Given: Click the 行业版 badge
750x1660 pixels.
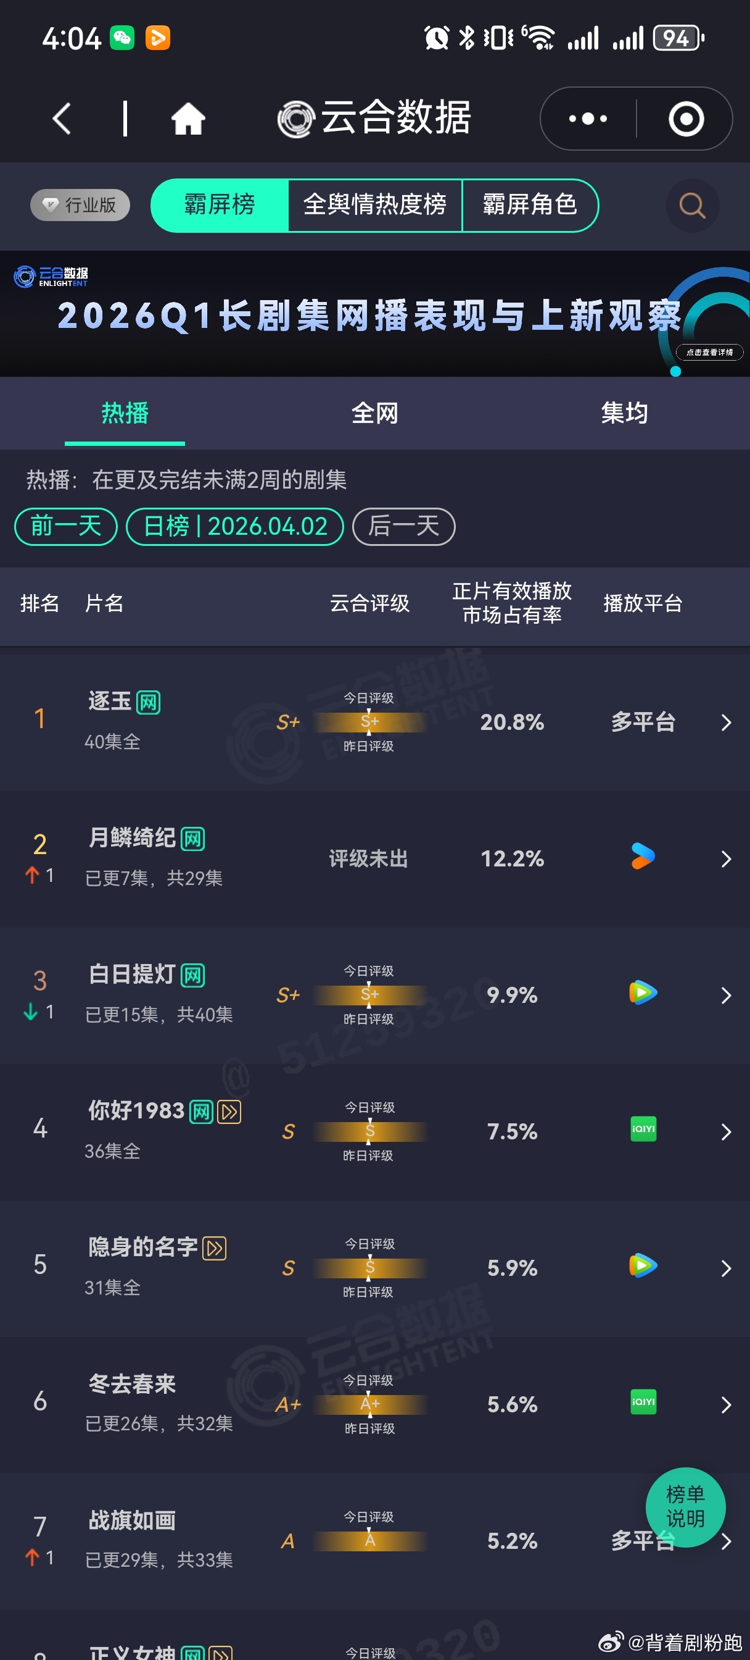Looking at the screenshot, I should point(79,205).
